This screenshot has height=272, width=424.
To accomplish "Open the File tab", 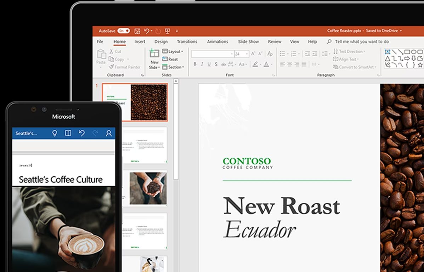I will (100, 42).
